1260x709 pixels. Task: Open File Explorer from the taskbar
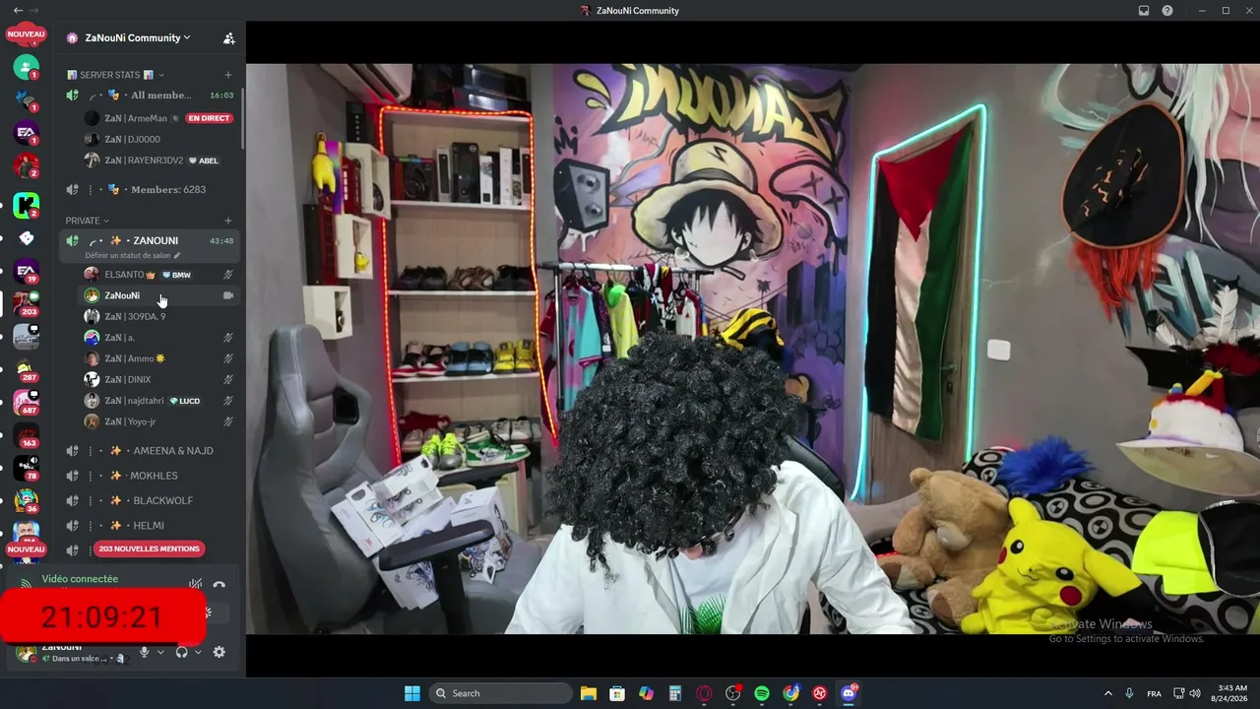coord(589,693)
